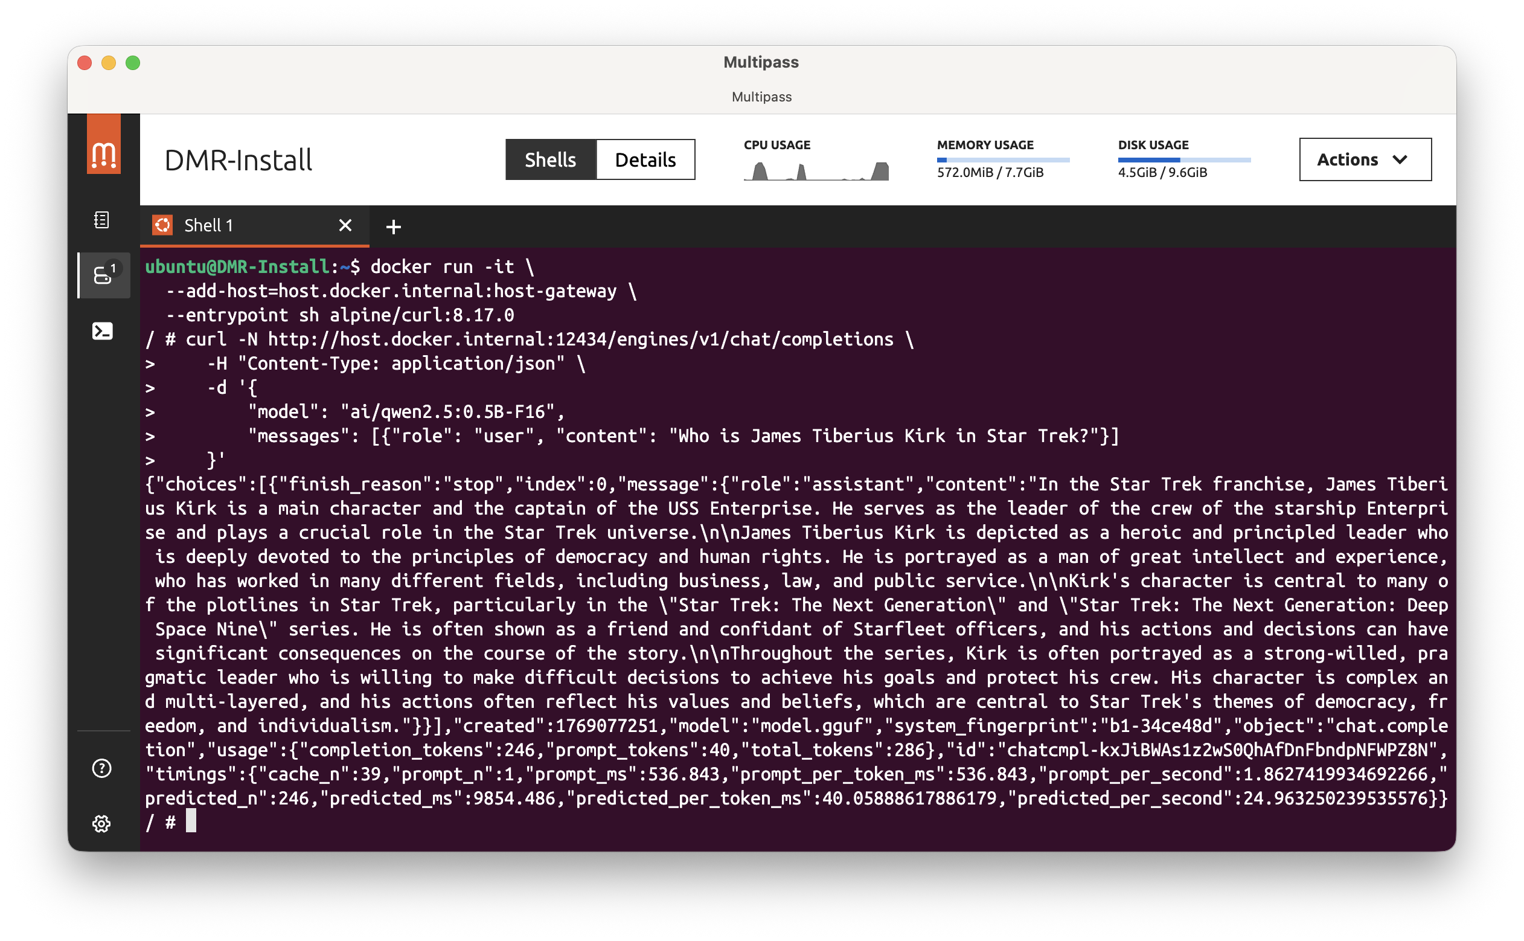The image size is (1524, 941).
Task: Focus the terminal at the prompt cursor
Action: 191,821
